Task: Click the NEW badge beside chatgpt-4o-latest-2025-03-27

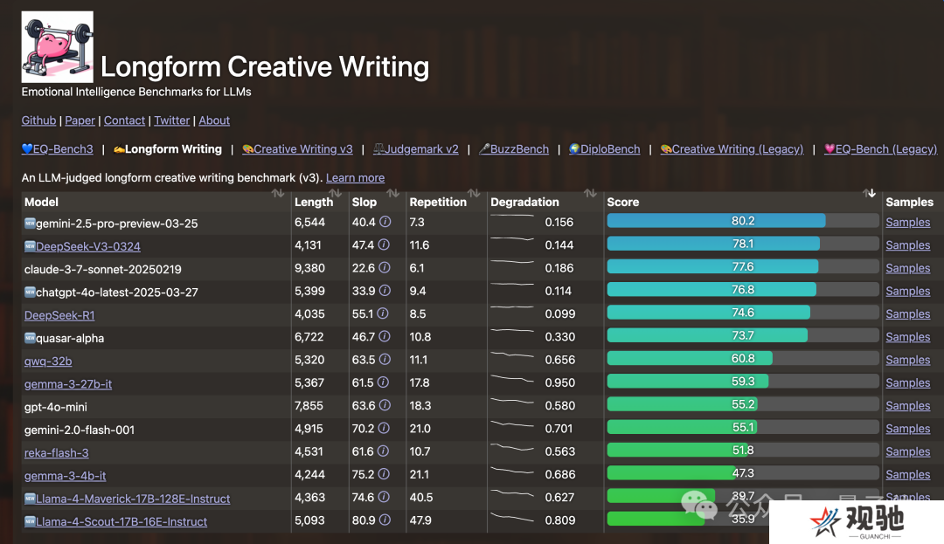Action: pyautogui.click(x=30, y=293)
